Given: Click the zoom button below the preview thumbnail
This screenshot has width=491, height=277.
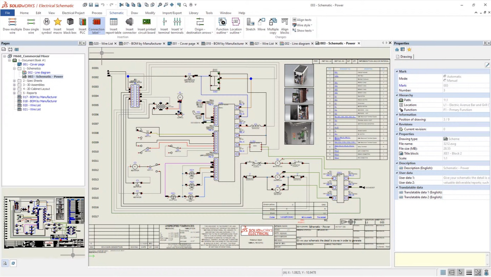Looking at the screenshot, I should click(5, 263).
